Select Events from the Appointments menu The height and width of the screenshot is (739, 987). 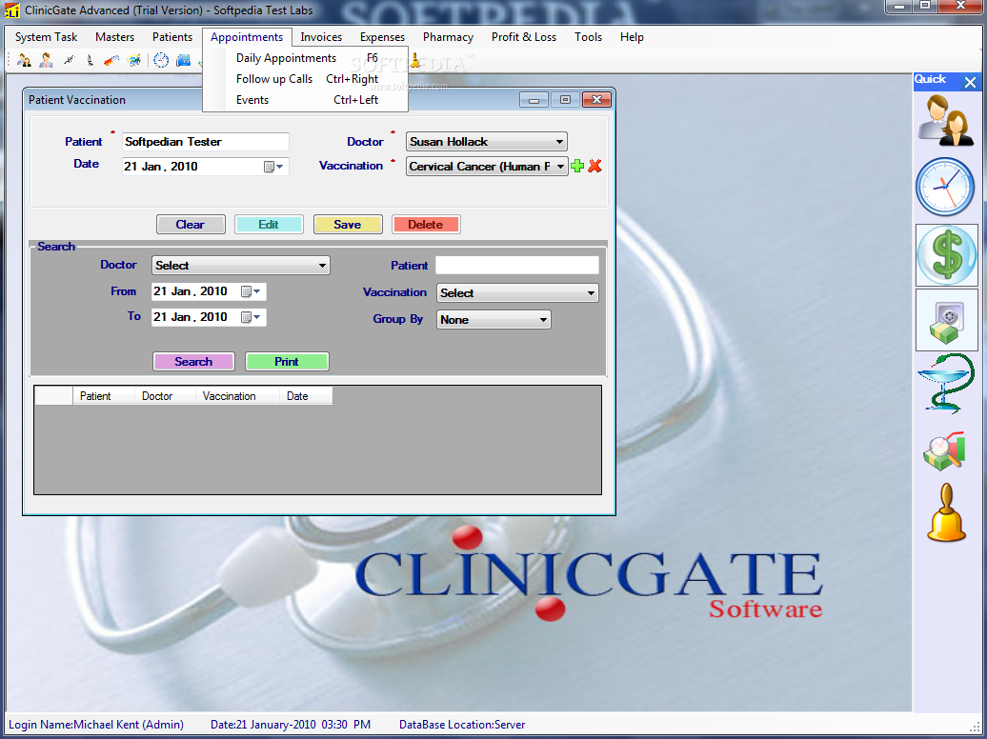coord(306,99)
